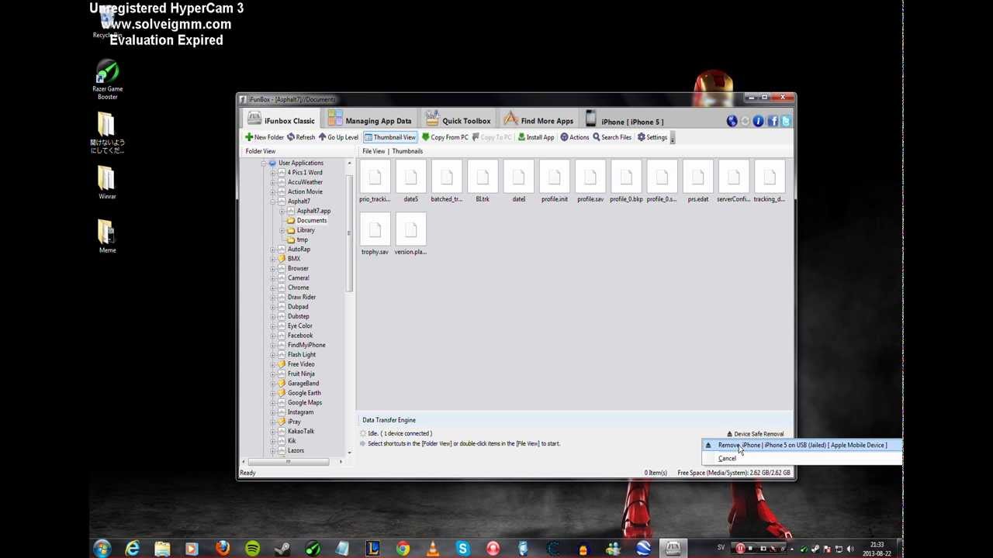
Task: Select the profile.sav file thumbnail
Action: (590, 182)
